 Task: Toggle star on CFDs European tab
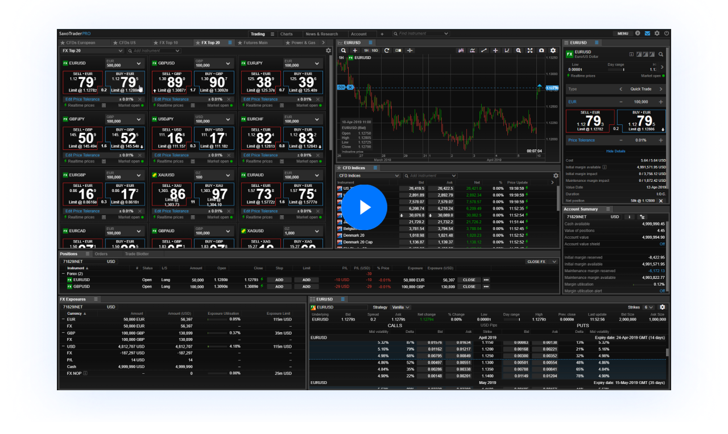[63, 43]
